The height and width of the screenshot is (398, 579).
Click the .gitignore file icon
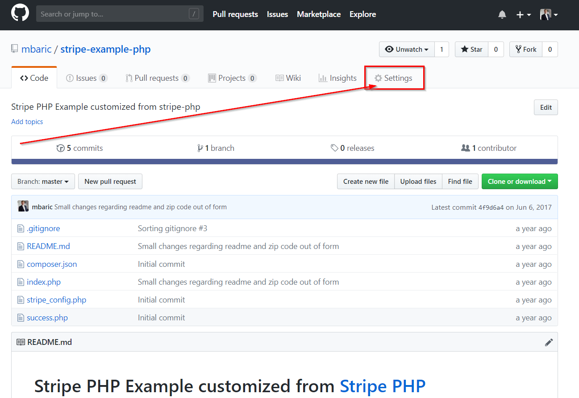pyautogui.click(x=20, y=228)
